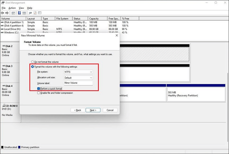Click Disk 2 hatched unallocated region
The image size is (229, 154).
[154, 54]
